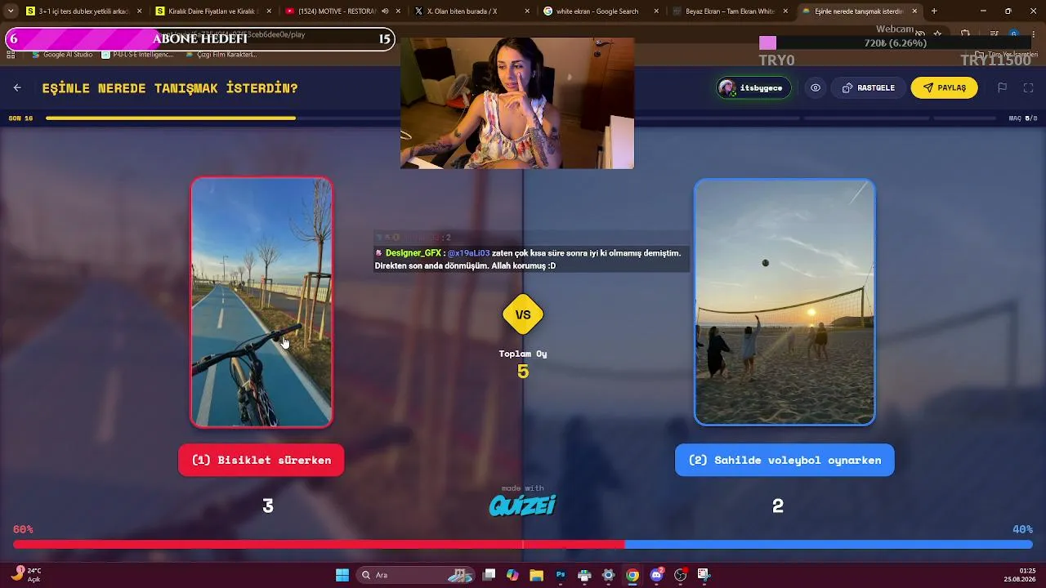1046x588 pixels.
Task: Pick the bicycle path photo card
Action: point(261,302)
